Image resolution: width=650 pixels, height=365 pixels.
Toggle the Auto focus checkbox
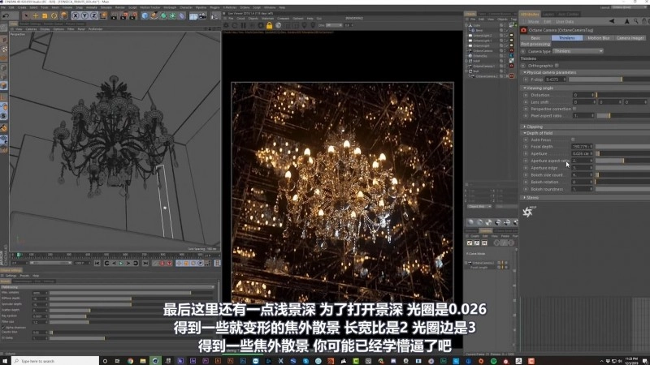(x=573, y=140)
